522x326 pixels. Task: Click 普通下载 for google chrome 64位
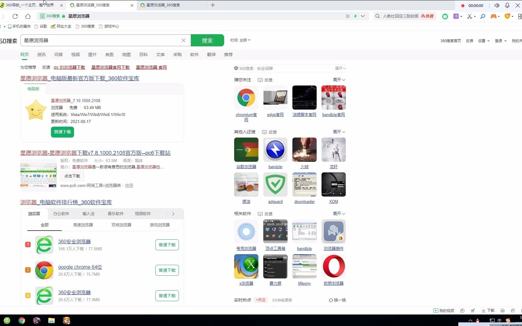tap(167, 270)
